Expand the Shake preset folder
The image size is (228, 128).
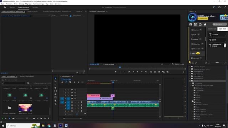[192, 116]
